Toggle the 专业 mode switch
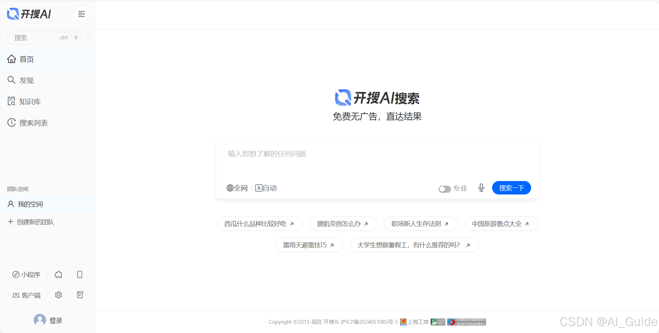659x333 pixels. pos(445,189)
